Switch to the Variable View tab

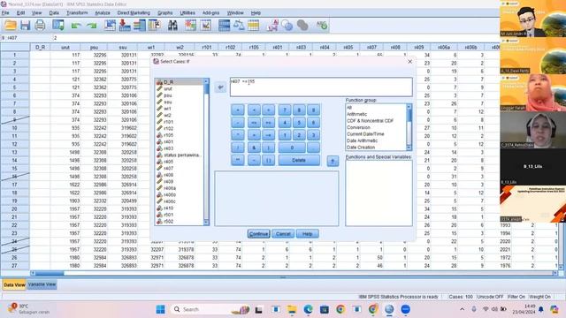pyautogui.click(x=42, y=284)
